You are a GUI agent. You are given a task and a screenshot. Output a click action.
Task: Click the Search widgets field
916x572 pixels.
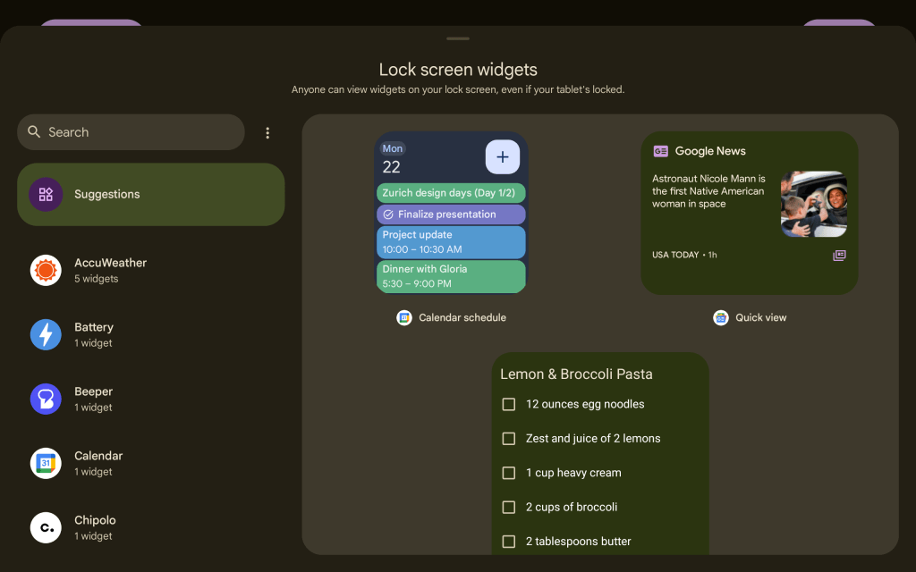tap(131, 132)
